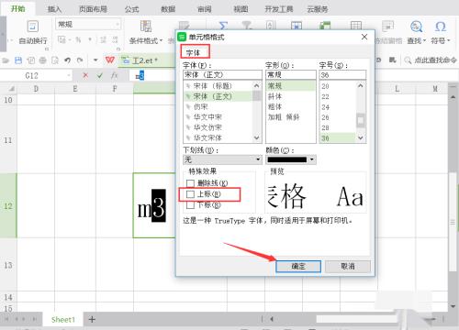Screen dimensions: 459x330
Task: Open the 颜色 color dropdown arrow
Action: [x=312, y=159]
